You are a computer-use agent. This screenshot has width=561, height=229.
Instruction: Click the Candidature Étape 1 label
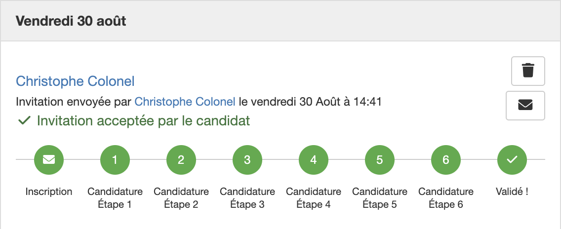point(115,198)
